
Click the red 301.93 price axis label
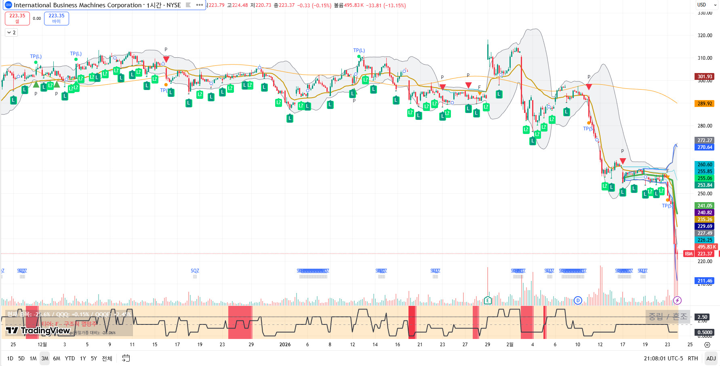pyautogui.click(x=705, y=76)
